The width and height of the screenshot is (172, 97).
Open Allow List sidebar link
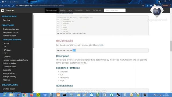(x=6, y=80)
